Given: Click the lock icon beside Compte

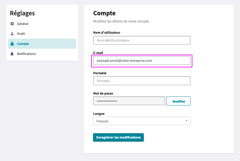Looking at the screenshot, I should tap(12, 44).
